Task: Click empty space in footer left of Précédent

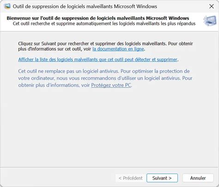Action: point(58,178)
